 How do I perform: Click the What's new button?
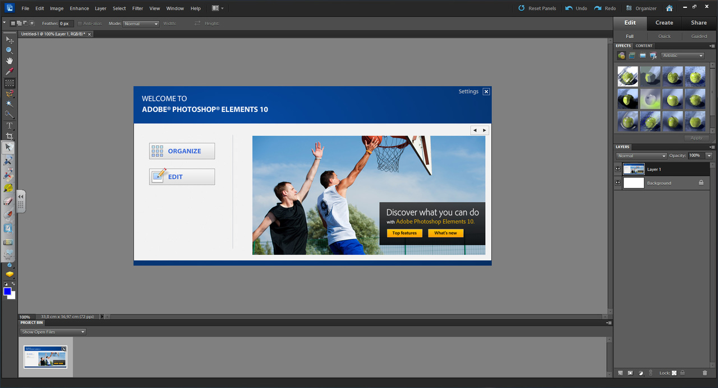pyautogui.click(x=445, y=233)
